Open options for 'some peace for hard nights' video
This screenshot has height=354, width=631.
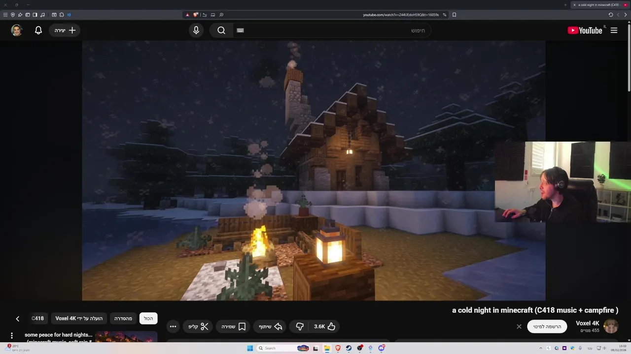(12, 336)
